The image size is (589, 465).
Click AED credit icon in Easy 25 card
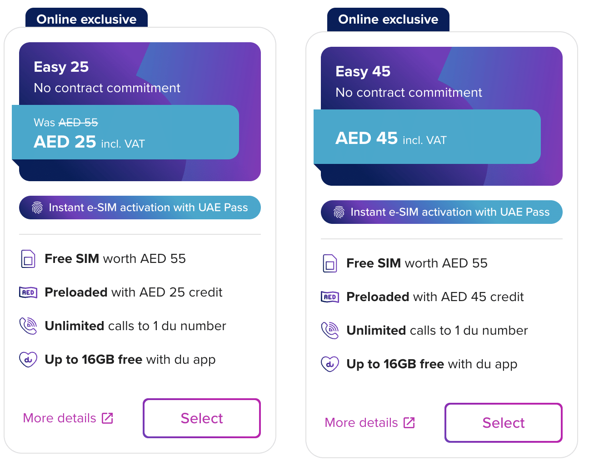click(28, 292)
